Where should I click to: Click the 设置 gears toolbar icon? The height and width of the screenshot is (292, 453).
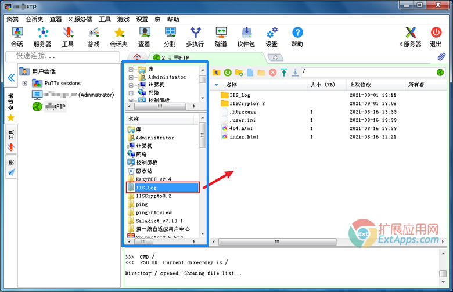click(272, 37)
